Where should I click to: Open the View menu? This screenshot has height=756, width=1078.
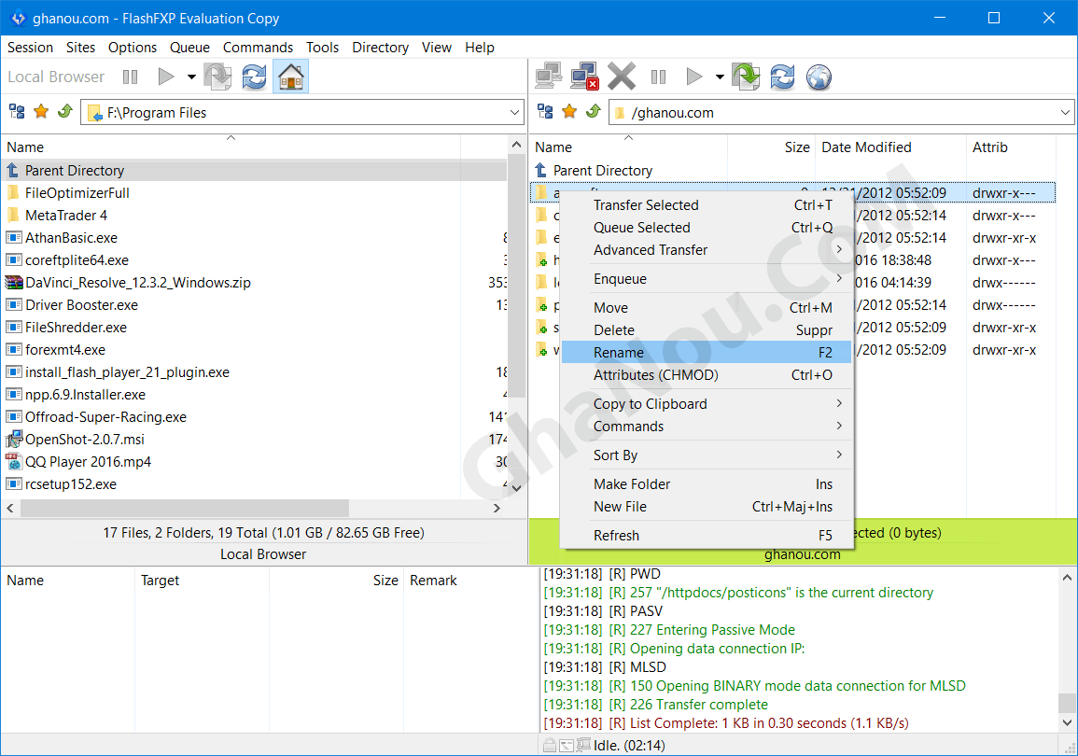pyautogui.click(x=437, y=48)
